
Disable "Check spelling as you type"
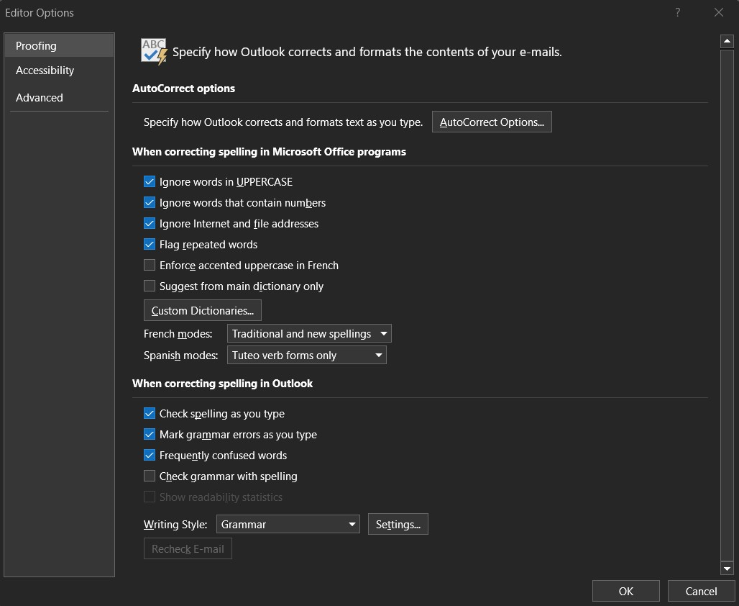150,413
